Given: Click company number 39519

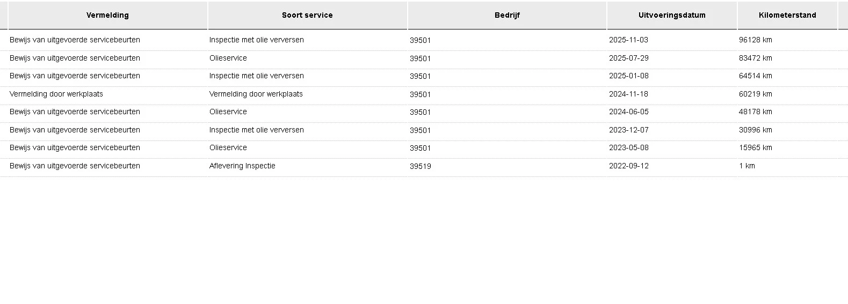Looking at the screenshot, I should (x=421, y=166).
